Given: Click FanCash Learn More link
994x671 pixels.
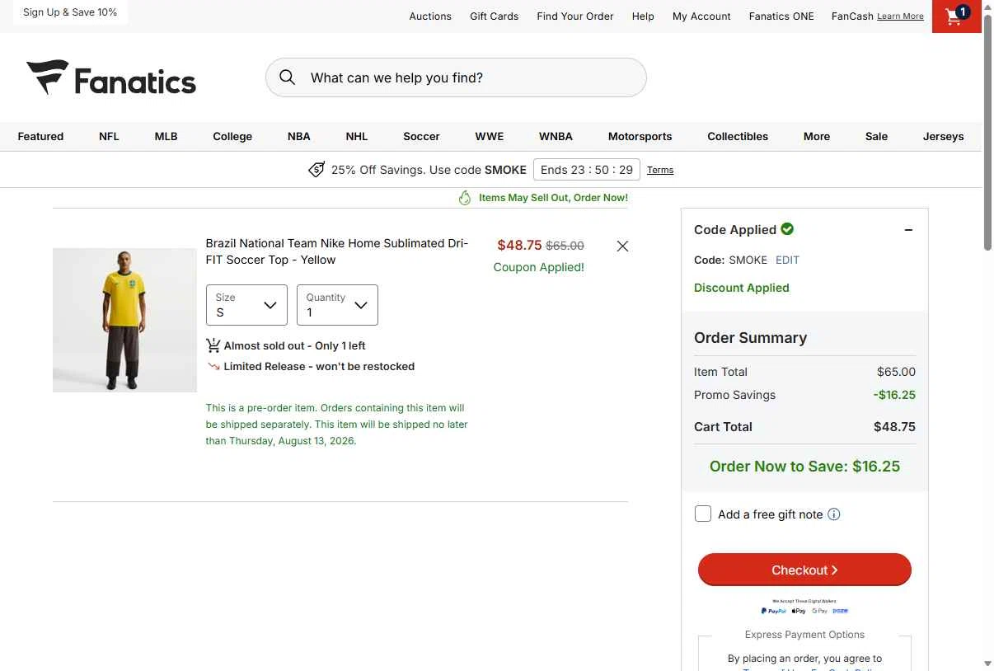Looking at the screenshot, I should [x=900, y=16].
